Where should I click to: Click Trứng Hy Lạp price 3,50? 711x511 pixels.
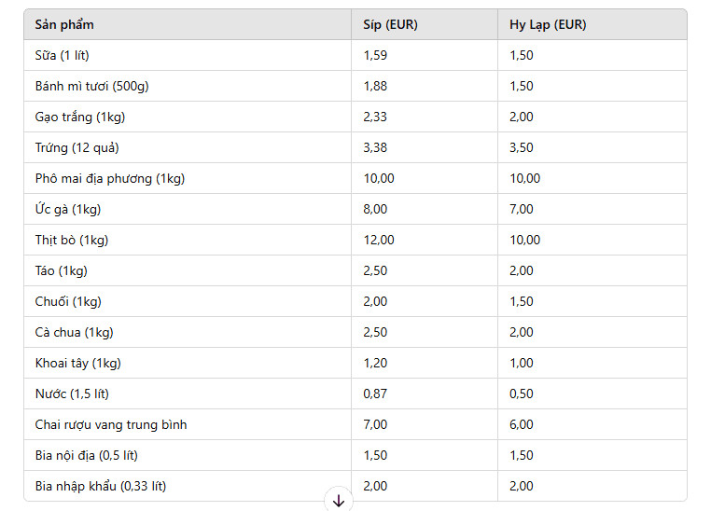522,148
